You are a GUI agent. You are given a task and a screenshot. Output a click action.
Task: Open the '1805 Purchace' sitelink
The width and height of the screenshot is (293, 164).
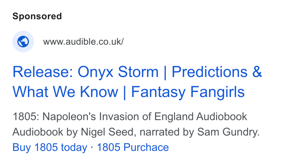[x=133, y=147]
